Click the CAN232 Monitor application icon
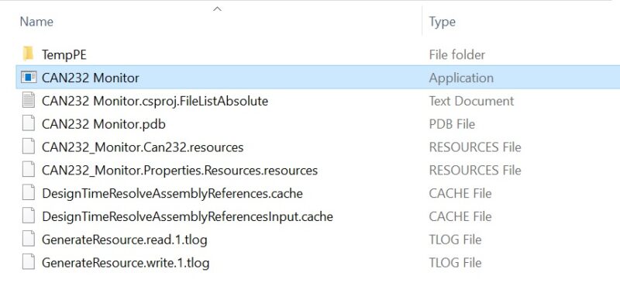Screen dimensions: 620x304 click(x=29, y=78)
